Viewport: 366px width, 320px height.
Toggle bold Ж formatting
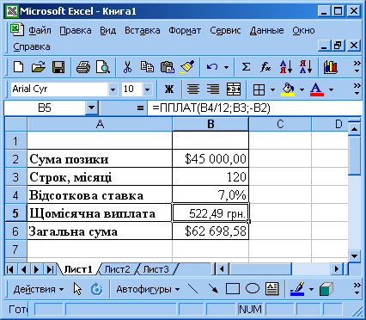(x=169, y=89)
